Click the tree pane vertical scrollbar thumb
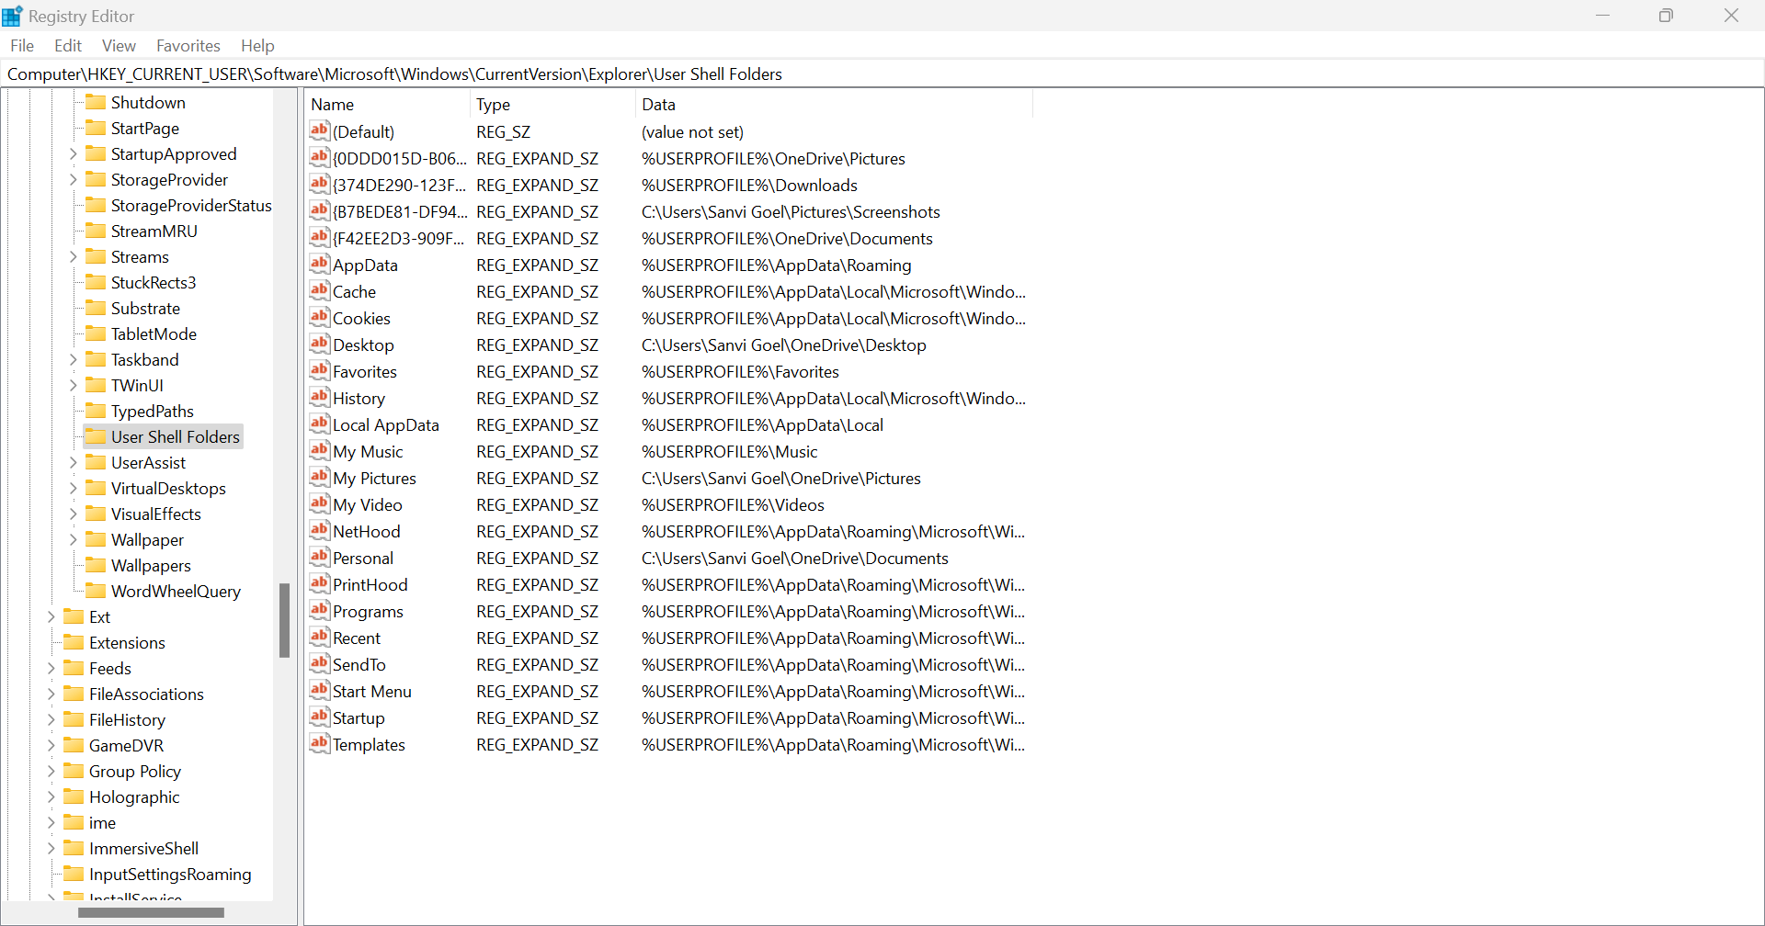The width and height of the screenshot is (1765, 926). 284,620
